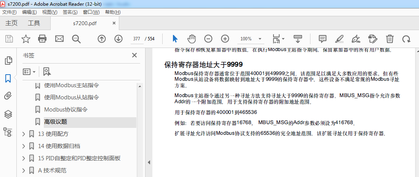Zoom in with the plus icon

coord(225,39)
